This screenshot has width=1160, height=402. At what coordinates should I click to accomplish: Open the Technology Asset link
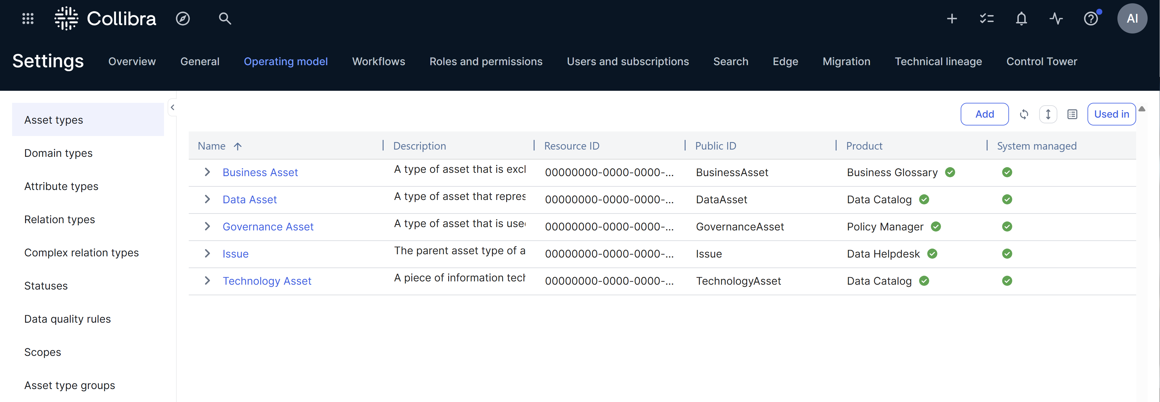coord(267,280)
